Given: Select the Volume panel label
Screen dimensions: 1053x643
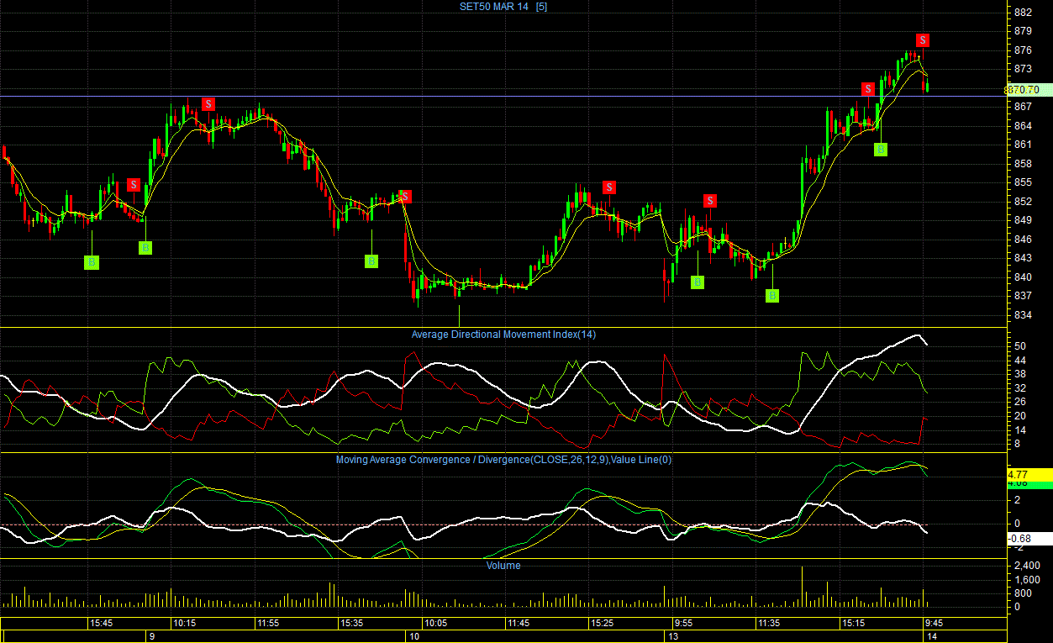Looking at the screenshot, I should [503, 566].
